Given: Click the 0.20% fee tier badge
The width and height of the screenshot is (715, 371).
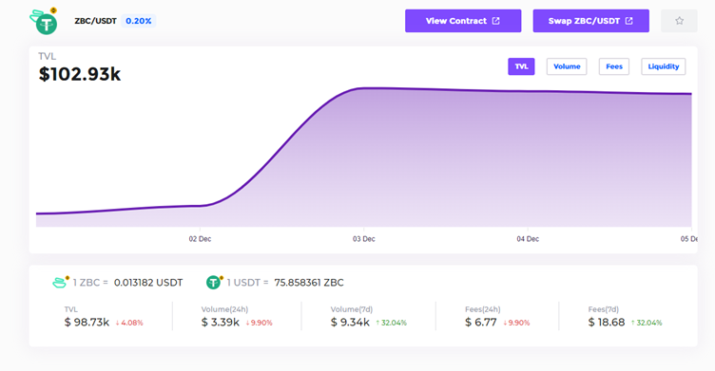Looking at the screenshot, I should click(x=139, y=21).
